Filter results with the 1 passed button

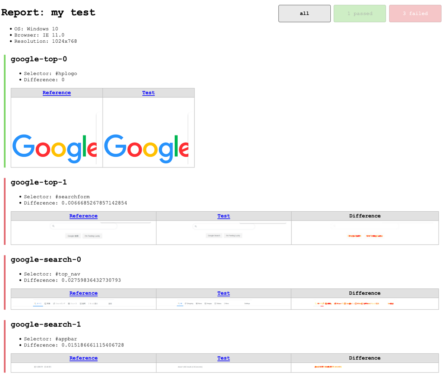pyautogui.click(x=360, y=13)
